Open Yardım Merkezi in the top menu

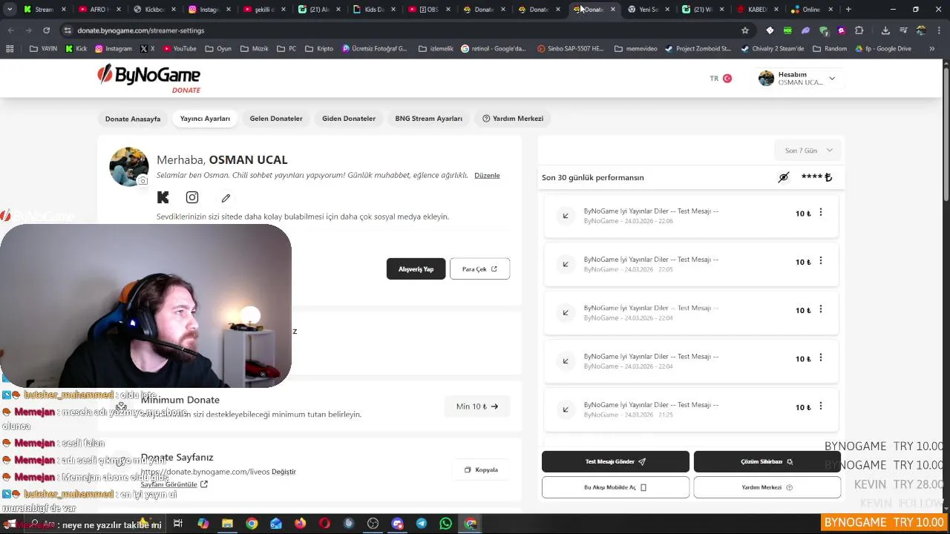pyautogui.click(x=513, y=119)
